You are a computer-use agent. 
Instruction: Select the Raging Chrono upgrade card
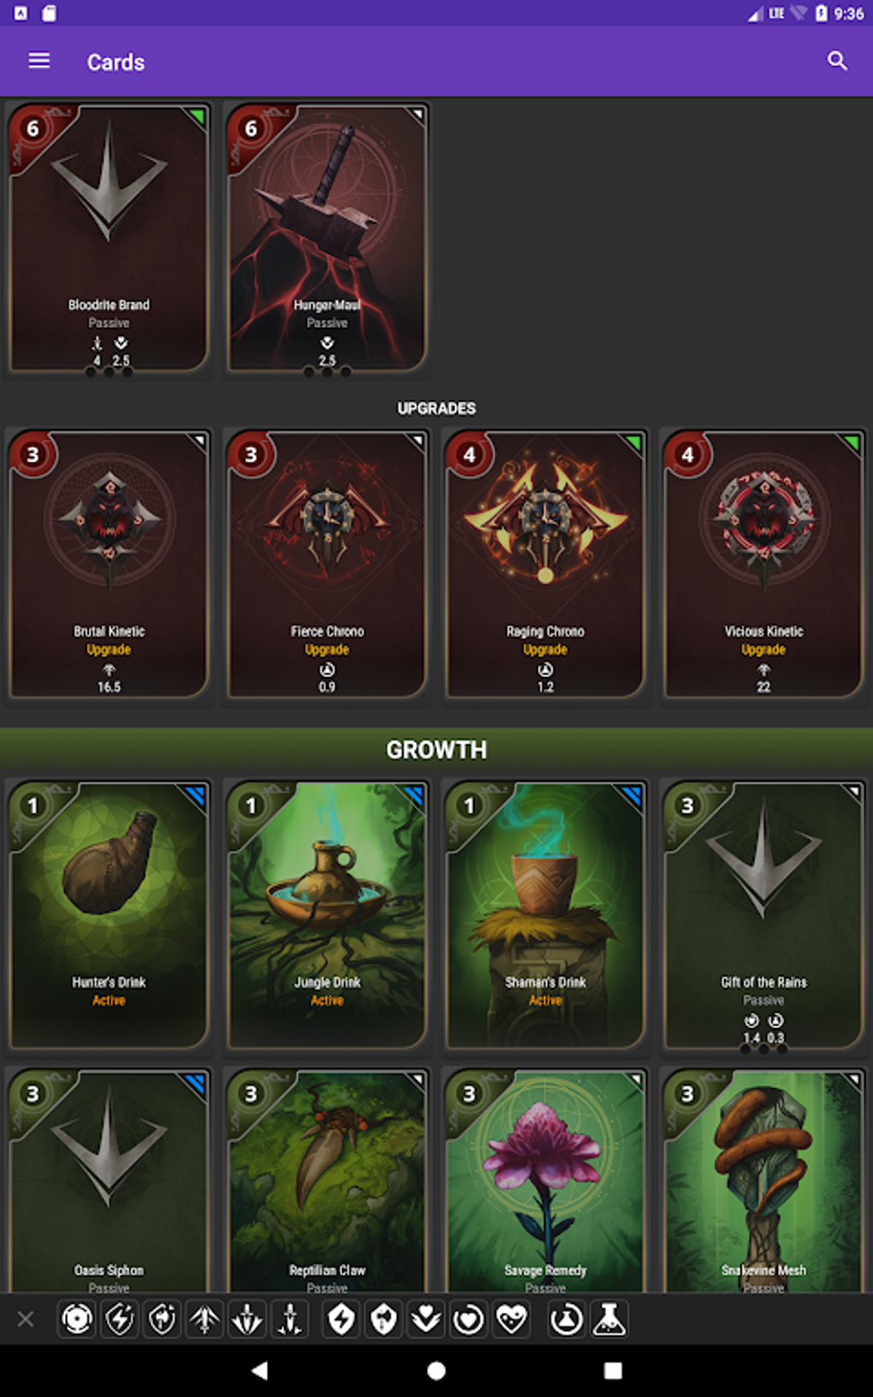545,566
